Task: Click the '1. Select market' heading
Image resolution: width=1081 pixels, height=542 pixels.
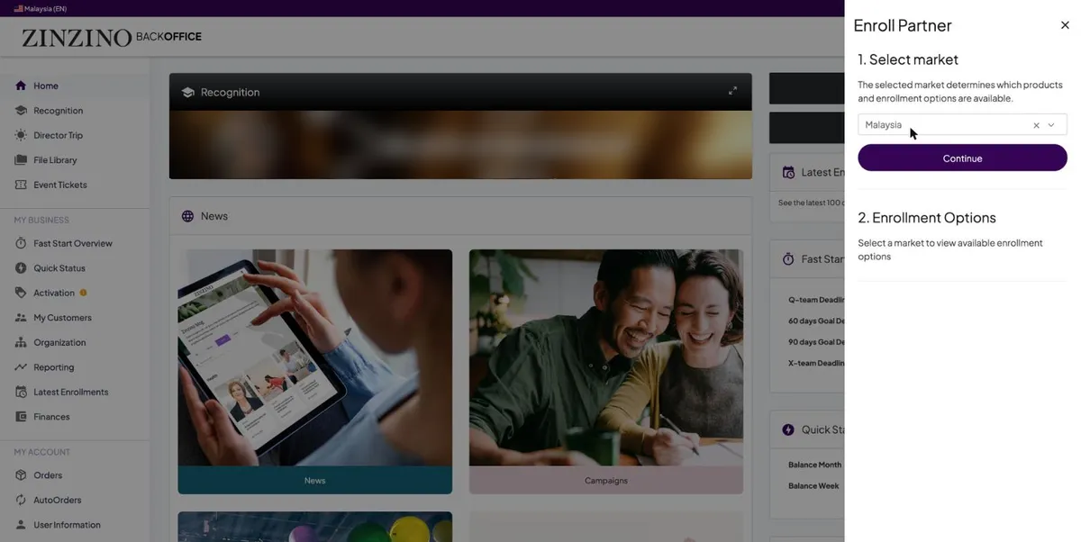Action: (x=908, y=59)
